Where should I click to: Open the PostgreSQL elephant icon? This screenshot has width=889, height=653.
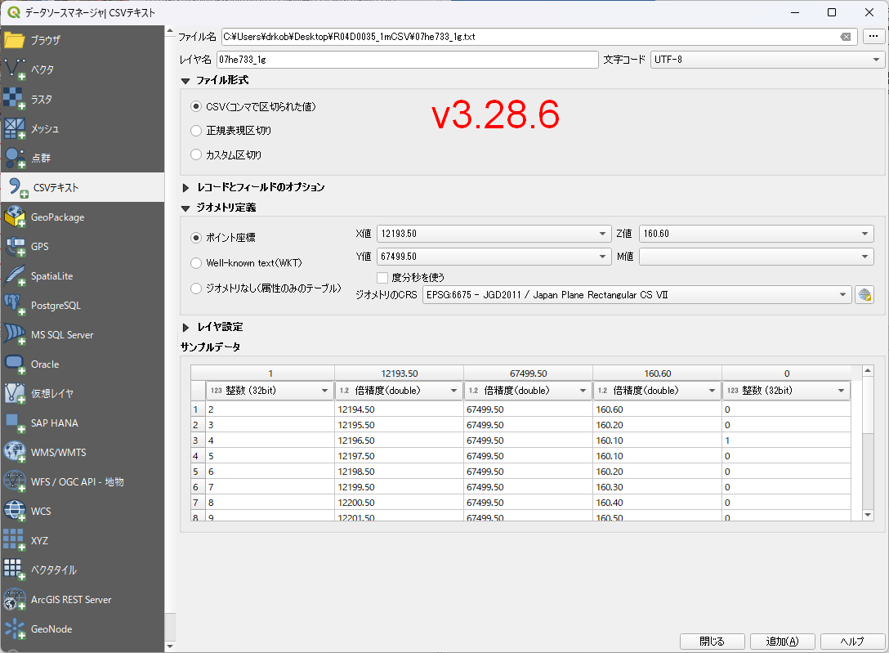pyautogui.click(x=15, y=306)
